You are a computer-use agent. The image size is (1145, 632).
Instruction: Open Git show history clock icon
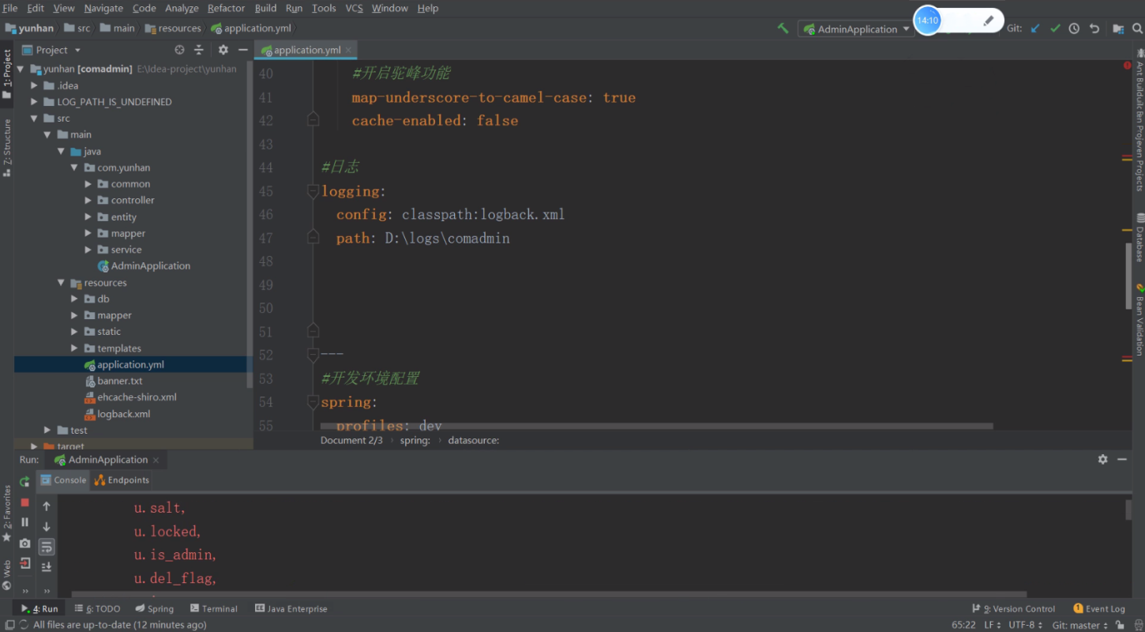[x=1074, y=28]
